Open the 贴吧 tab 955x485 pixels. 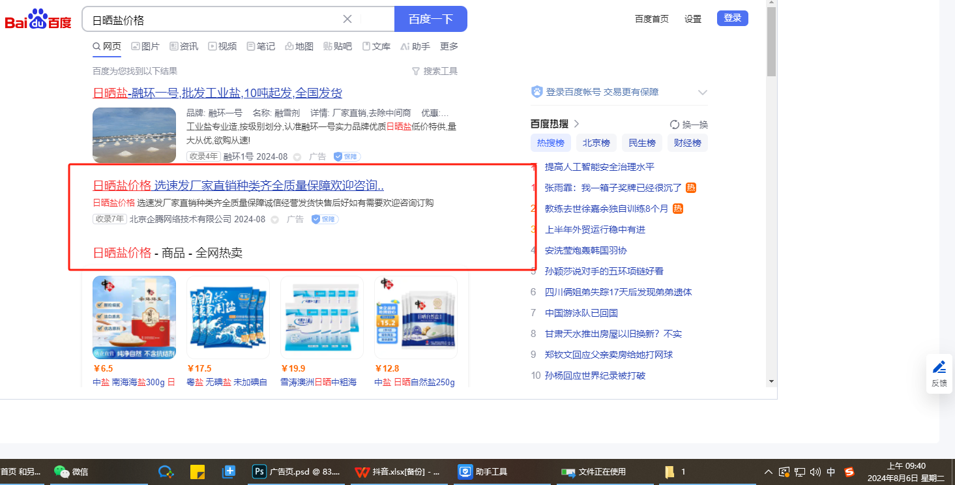(338, 46)
